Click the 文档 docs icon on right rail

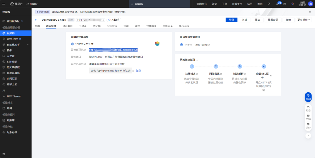point(308,117)
